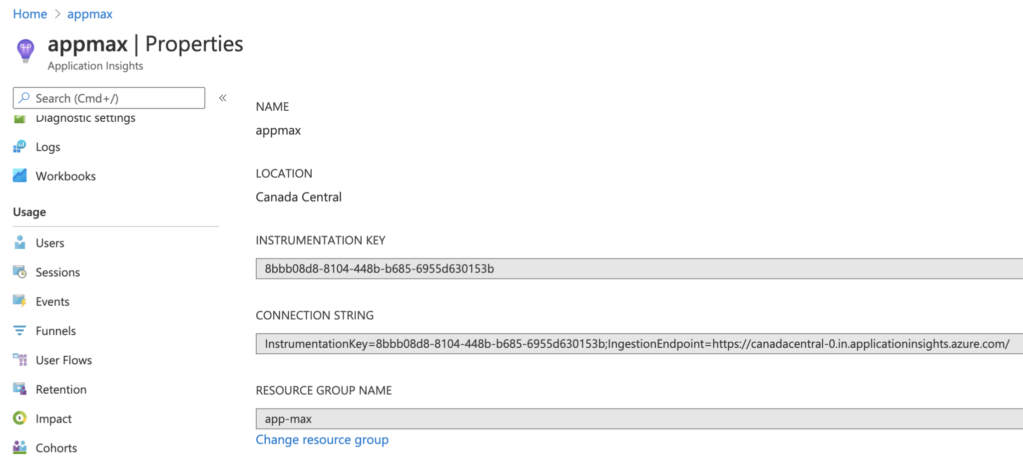Select the Events icon

pyautogui.click(x=19, y=301)
